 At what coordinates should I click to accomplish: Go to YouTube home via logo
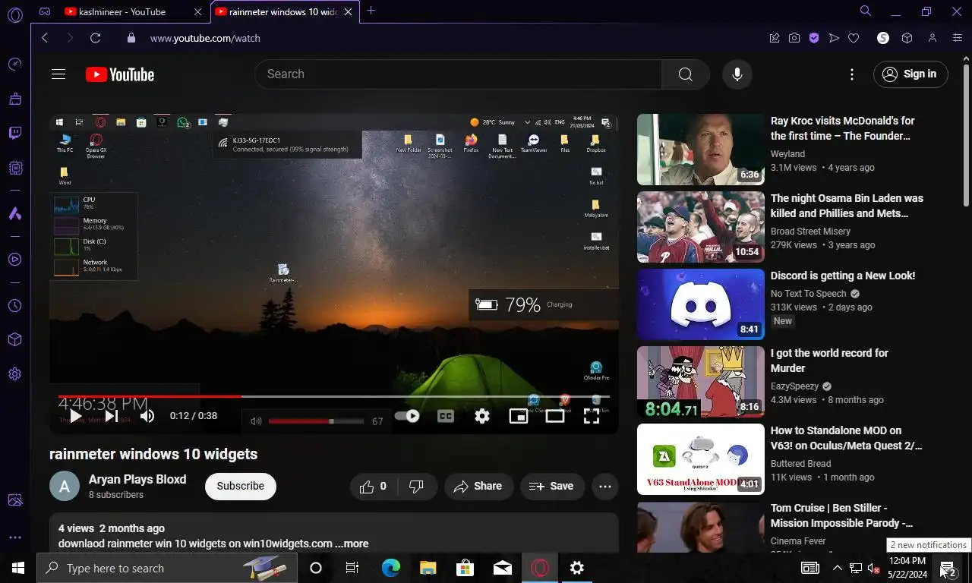(120, 74)
